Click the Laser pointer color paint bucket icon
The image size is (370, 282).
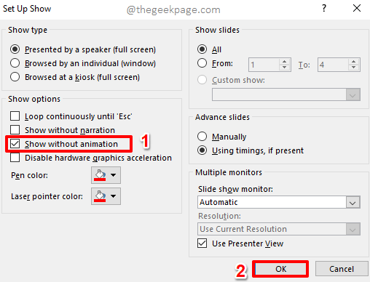pos(100,196)
